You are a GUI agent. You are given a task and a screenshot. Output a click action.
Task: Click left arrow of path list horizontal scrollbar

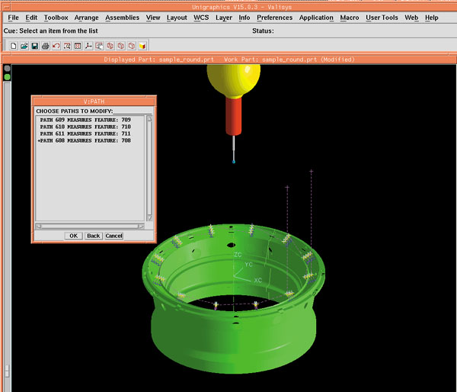39,227
